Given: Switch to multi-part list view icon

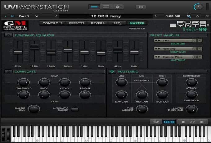Looking at the screenshot, I should (106, 7).
